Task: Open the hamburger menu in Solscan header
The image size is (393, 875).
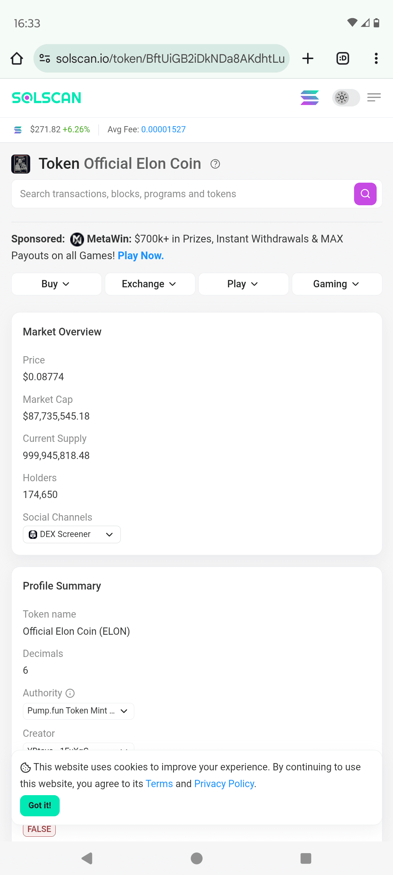Action: coord(374,97)
